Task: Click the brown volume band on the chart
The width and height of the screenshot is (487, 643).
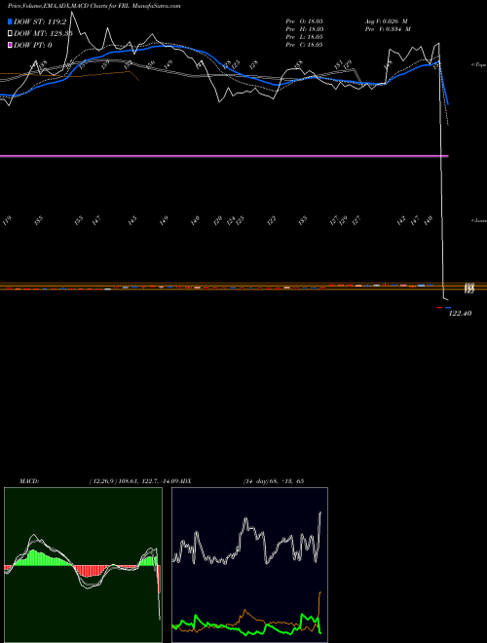Action: [x=243, y=286]
